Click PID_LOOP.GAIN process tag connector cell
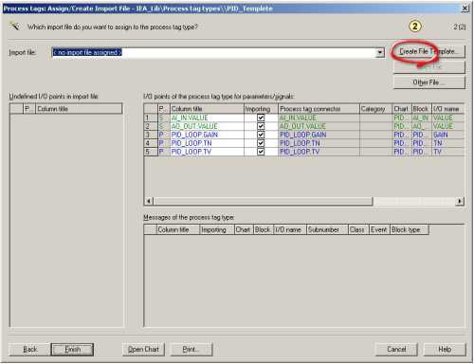 coord(319,135)
